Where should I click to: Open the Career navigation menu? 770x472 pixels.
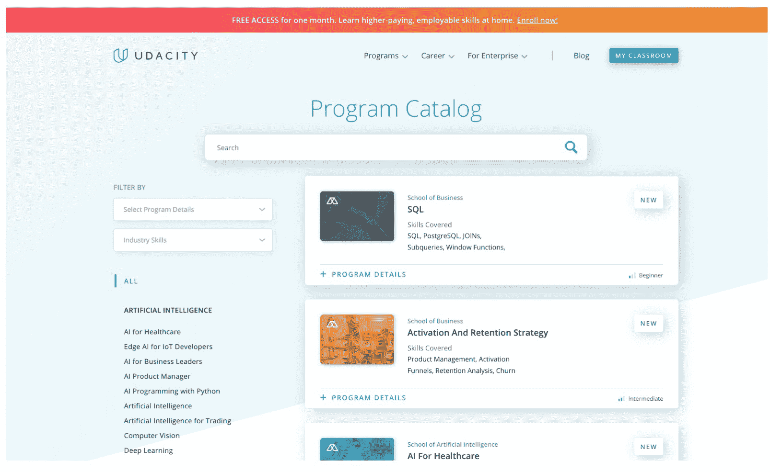click(x=437, y=56)
